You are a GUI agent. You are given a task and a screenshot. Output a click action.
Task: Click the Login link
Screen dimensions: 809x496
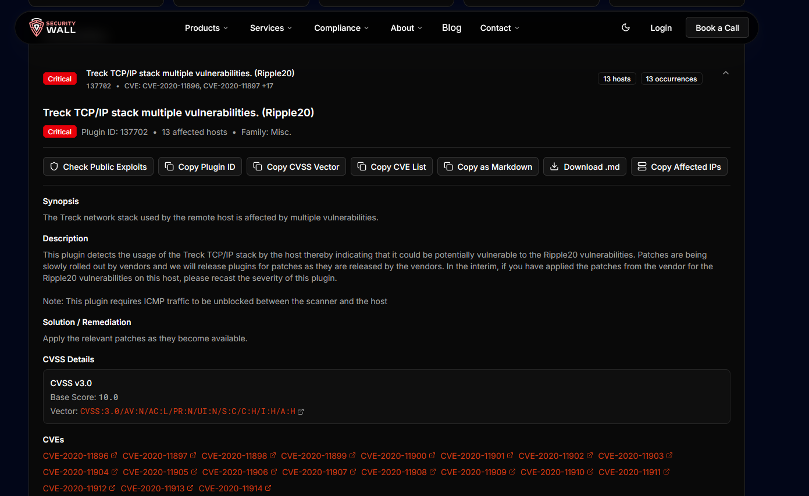(661, 28)
